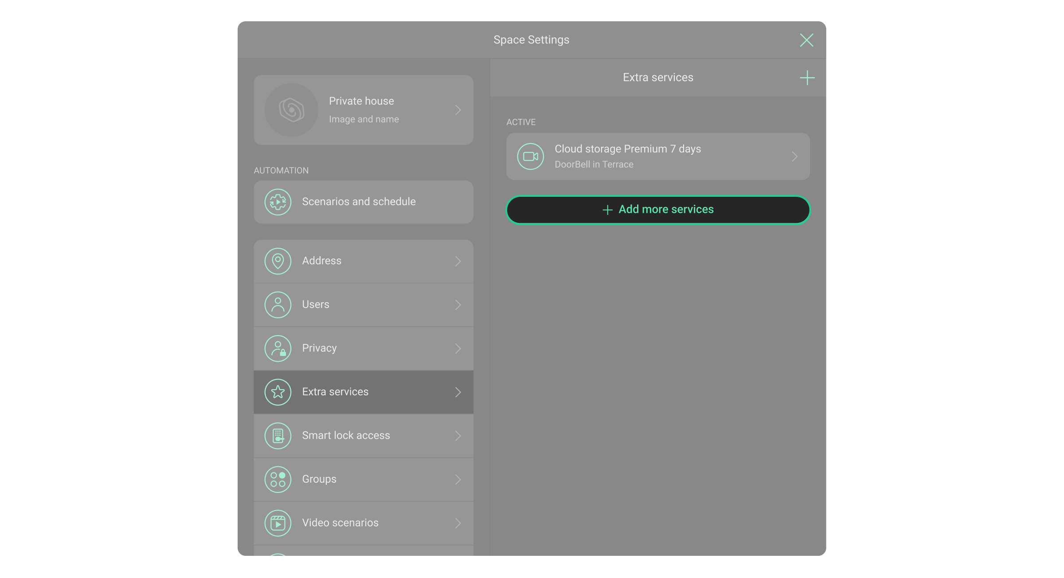Expand the Address row chevron

click(x=458, y=261)
